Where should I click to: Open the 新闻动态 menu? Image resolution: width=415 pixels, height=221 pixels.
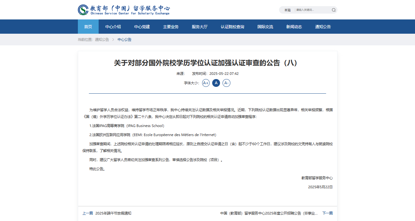coord(294,27)
